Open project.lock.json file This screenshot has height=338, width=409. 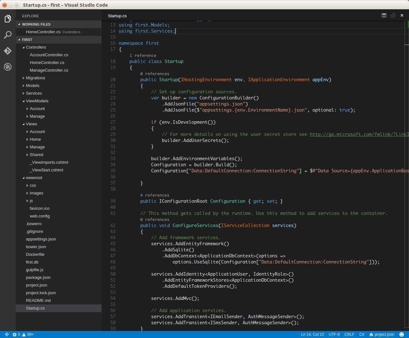coord(59,293)
